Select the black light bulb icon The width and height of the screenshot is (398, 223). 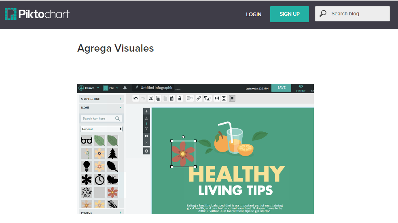point(87,166)
